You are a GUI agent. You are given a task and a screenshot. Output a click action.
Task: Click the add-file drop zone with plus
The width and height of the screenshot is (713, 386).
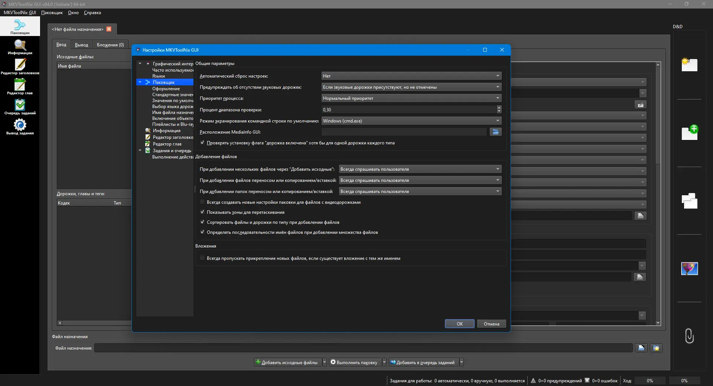689,133
